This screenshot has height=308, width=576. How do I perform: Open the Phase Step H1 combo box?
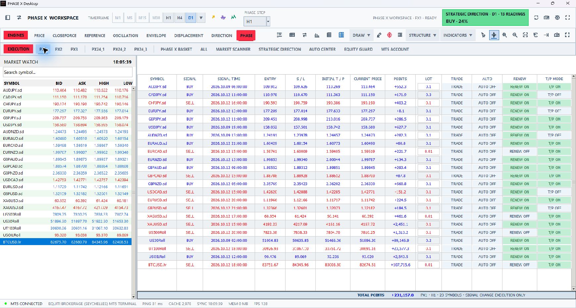[257, 22]
